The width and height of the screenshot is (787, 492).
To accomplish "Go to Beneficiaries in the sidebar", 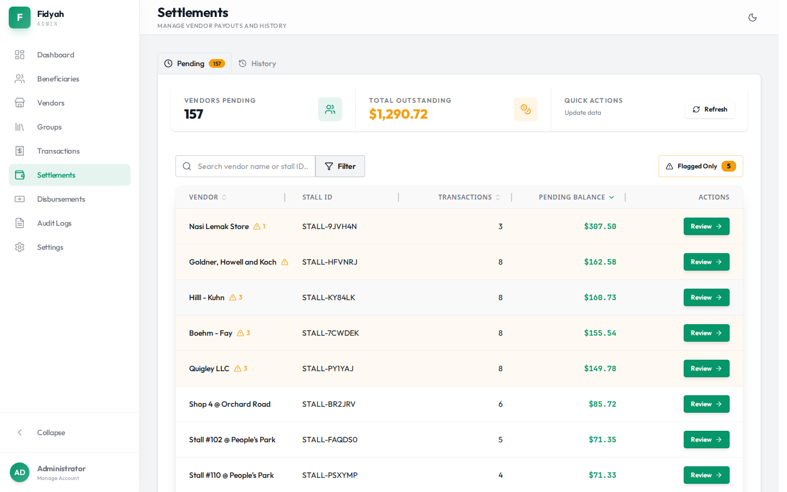I will click(x=58, y=79).
